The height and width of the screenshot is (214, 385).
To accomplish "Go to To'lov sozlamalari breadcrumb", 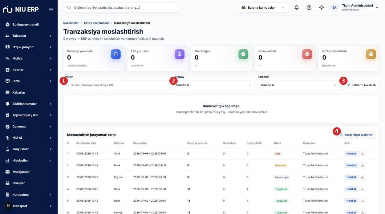I will pos(96,23).
